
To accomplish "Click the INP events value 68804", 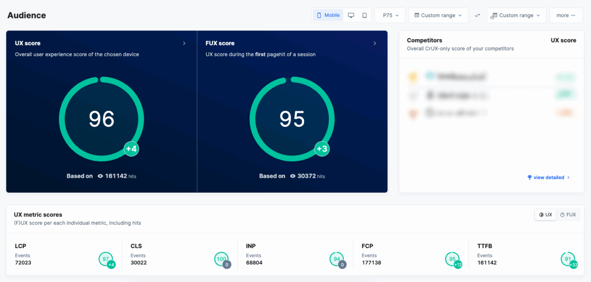I will [254, 263].
